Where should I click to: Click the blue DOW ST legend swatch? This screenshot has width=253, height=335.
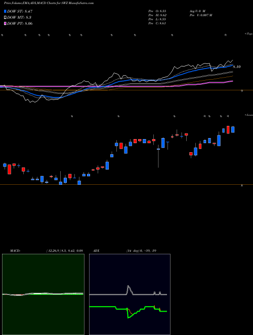point(5,11)
